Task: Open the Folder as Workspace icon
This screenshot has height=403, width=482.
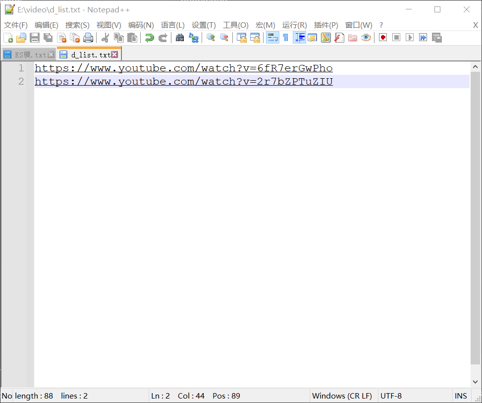Action: click(353, 38)
